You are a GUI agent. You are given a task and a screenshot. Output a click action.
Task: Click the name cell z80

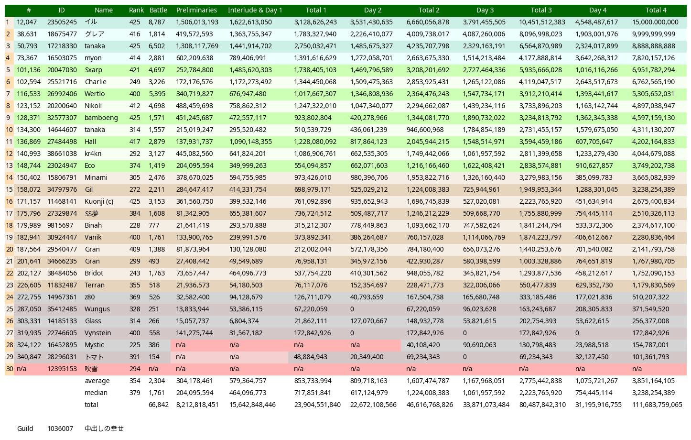(90, 297)
